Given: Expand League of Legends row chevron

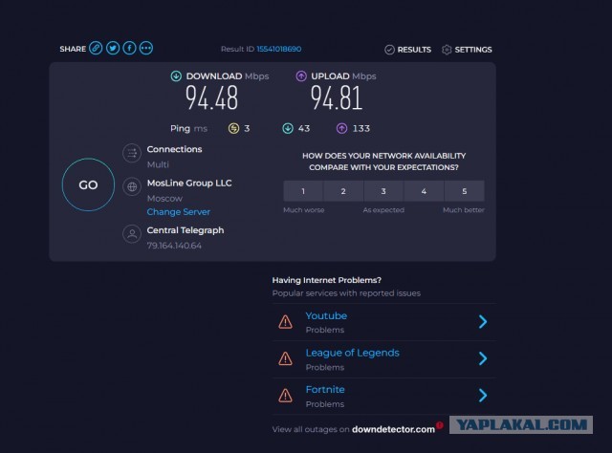Looking at the screenshot, I should coord(483,358).
